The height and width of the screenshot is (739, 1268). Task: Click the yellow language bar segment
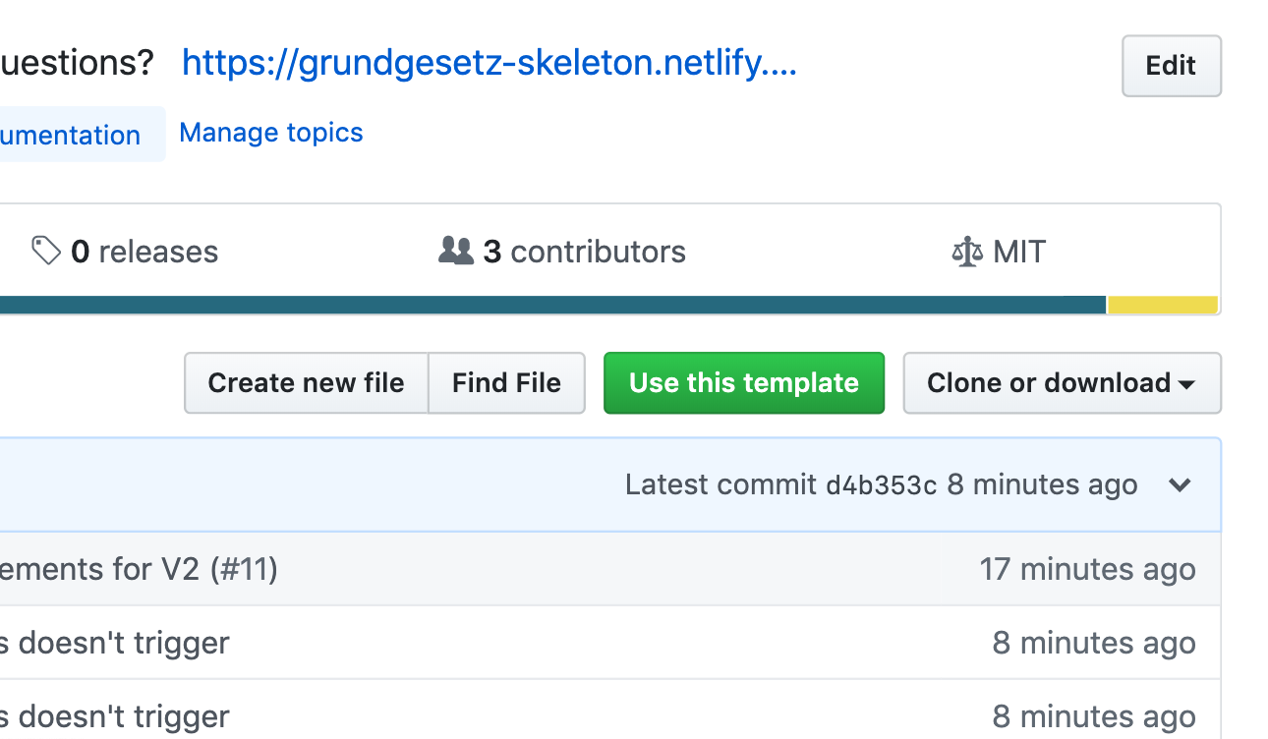tap(1163, 306)
